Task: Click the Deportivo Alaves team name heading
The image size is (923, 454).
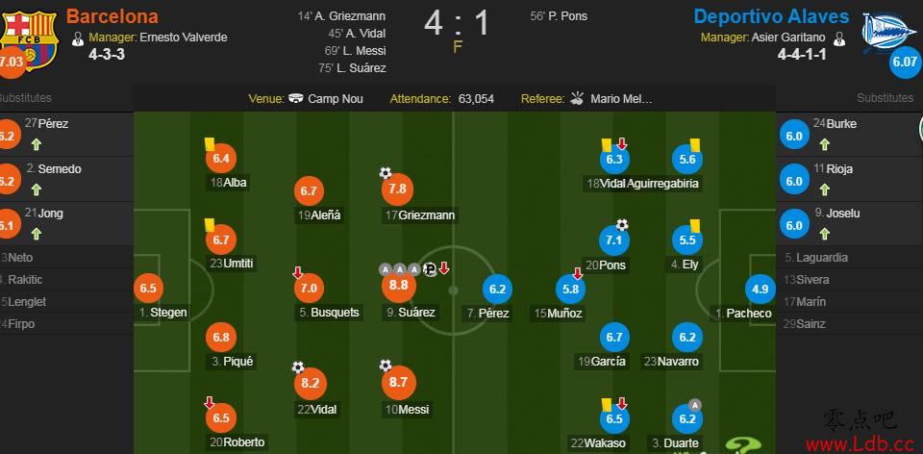Action: tap(771, 16)
